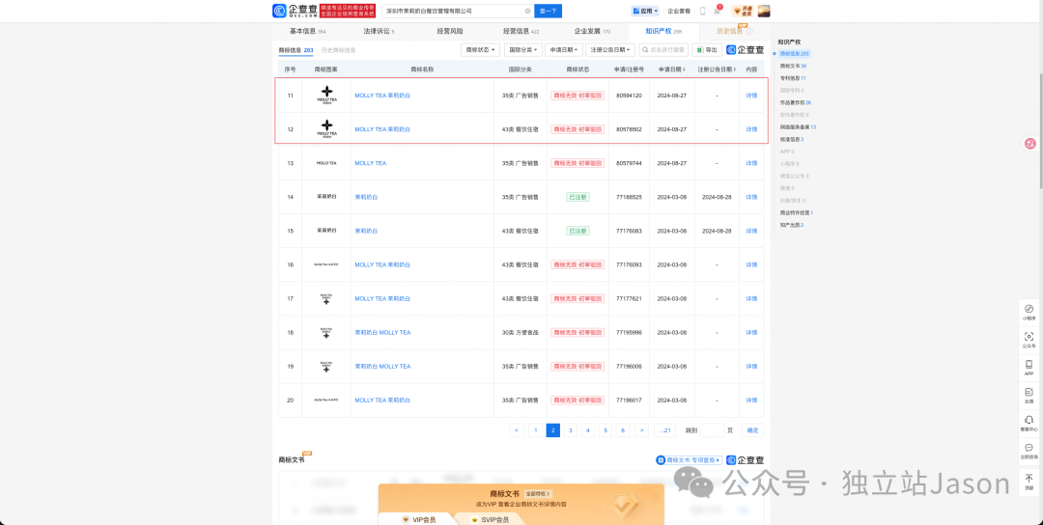Open the 立即咨询 chat icon
The image size is (1043, 525).
tap(1029, 452)
